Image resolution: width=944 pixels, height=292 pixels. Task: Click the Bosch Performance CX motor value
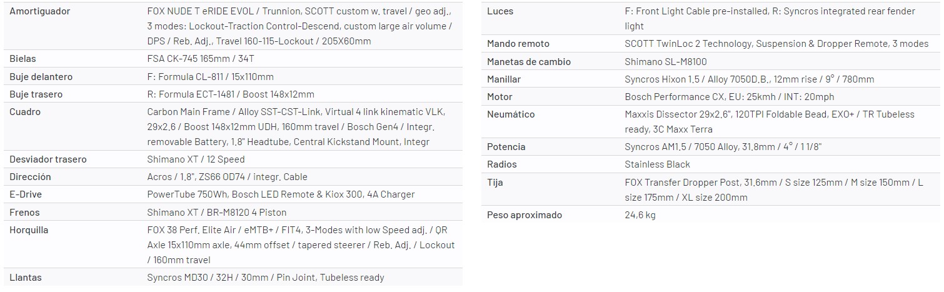[729, 97]
